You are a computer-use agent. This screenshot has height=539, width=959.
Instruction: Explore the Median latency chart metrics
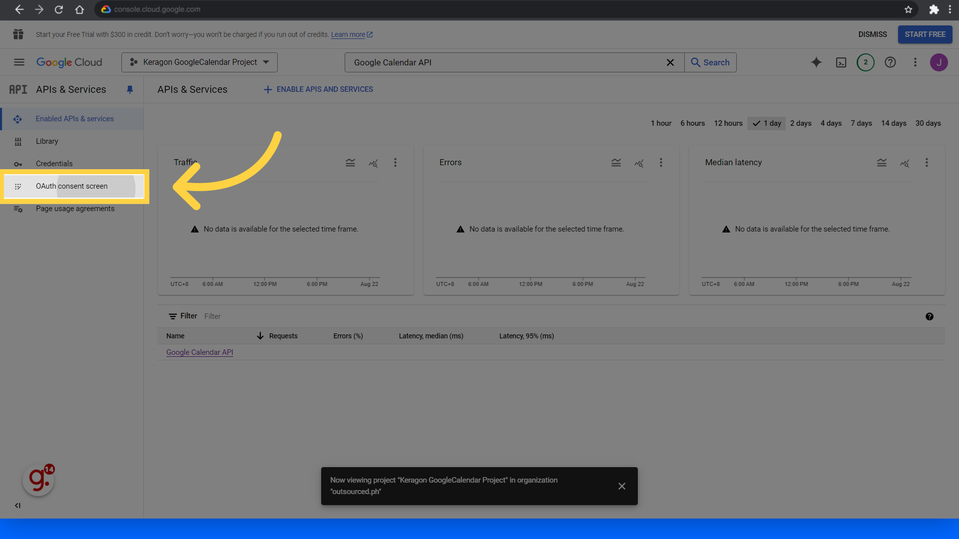point(905,163)
